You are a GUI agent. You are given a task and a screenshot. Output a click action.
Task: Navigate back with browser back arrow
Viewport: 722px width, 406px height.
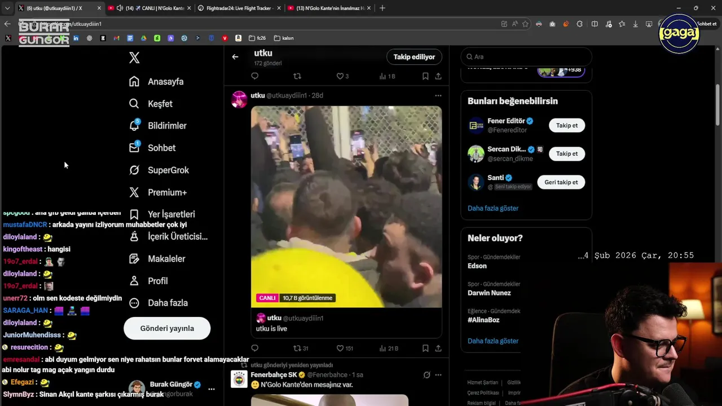tap(7, 24)
